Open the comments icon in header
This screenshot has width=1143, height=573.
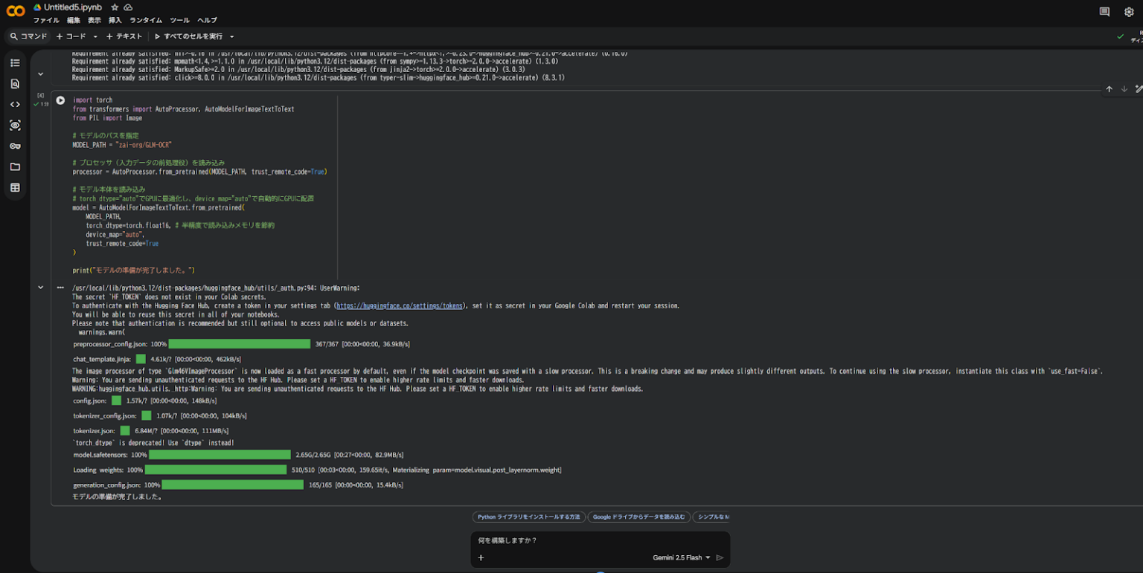click(1104, 12)
